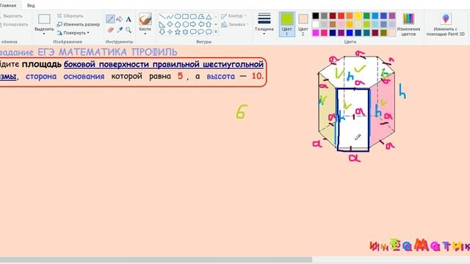Image resolution: width=470 pixels, height=264 pixels.
Task: Select the Eraser tool
Action: [x=110, y=30]
